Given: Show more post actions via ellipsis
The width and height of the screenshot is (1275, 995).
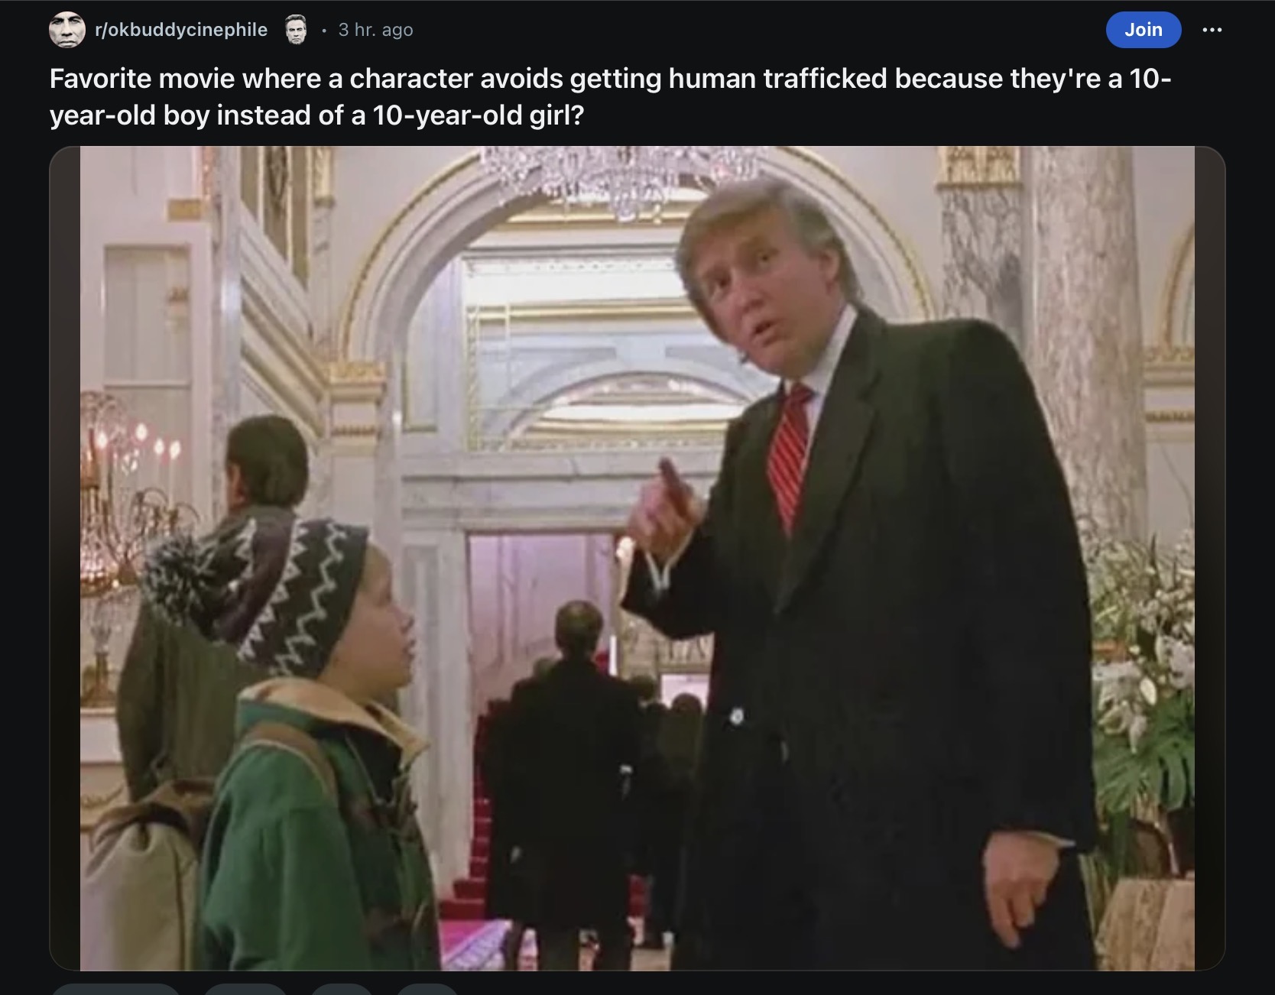Looking at the screenshot, I should tap(1212, 30).
